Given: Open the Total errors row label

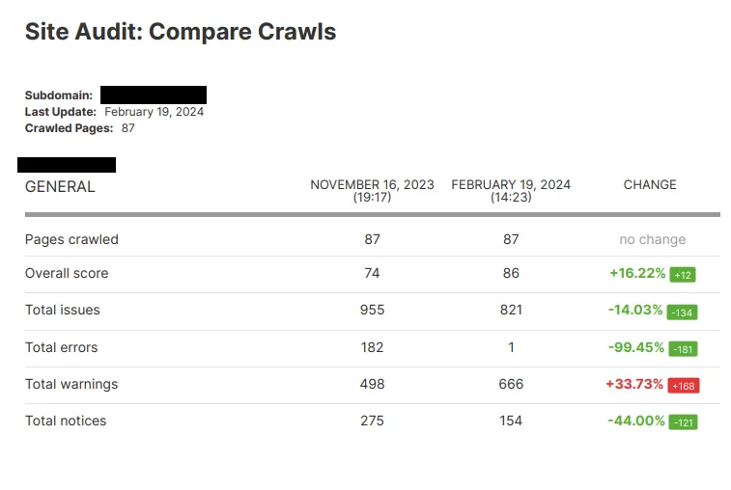Looking at the screenshot, I should pyautogui.click(x=62, y=347).
